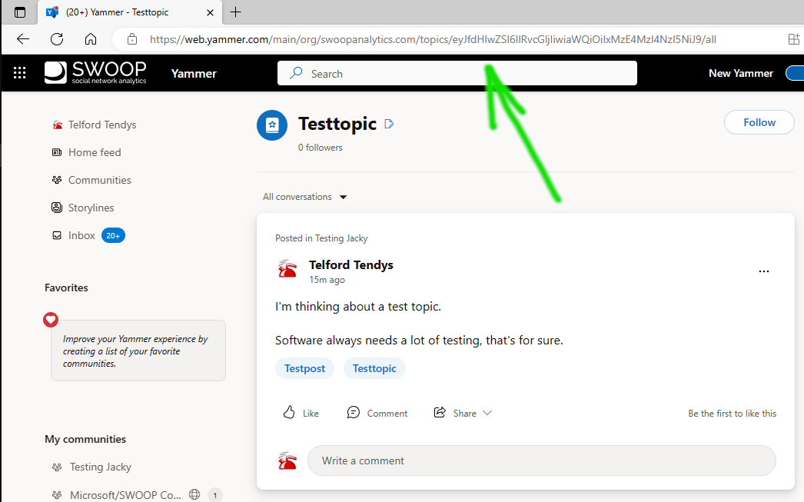Image resolution: width=804 pixels, height=502 pixels.
Task: Click the unread count badge on Microsoft/SWOOP community
Action: [215, 495]
